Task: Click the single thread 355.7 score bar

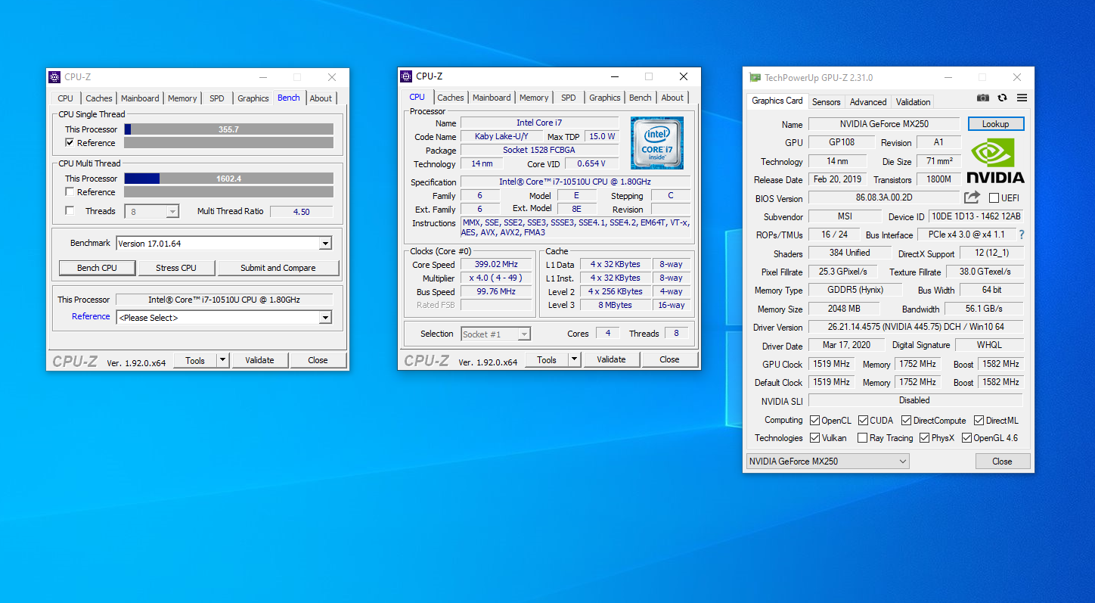Action: [x=228, y=129]
